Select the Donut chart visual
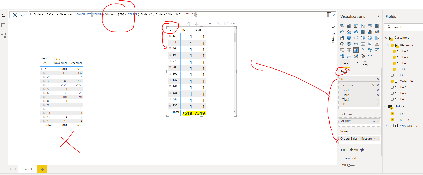This screenshot has height=175, width=423. [370, 38]
